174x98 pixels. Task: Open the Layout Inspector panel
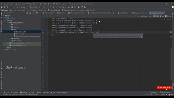pos(165,92)
